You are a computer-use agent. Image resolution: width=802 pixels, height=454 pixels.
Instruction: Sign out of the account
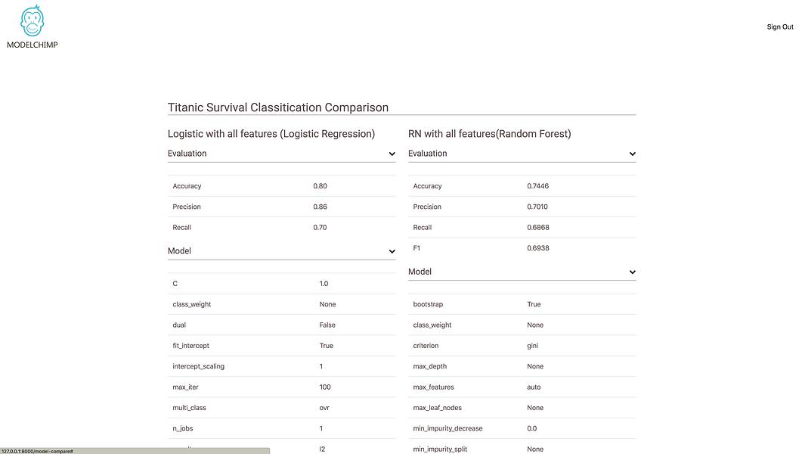780,27
